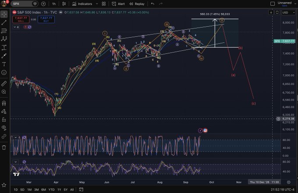Select the 1Y date range
Image resolution: width=298 pixels, height=193 pixels.
pos(59,189)
